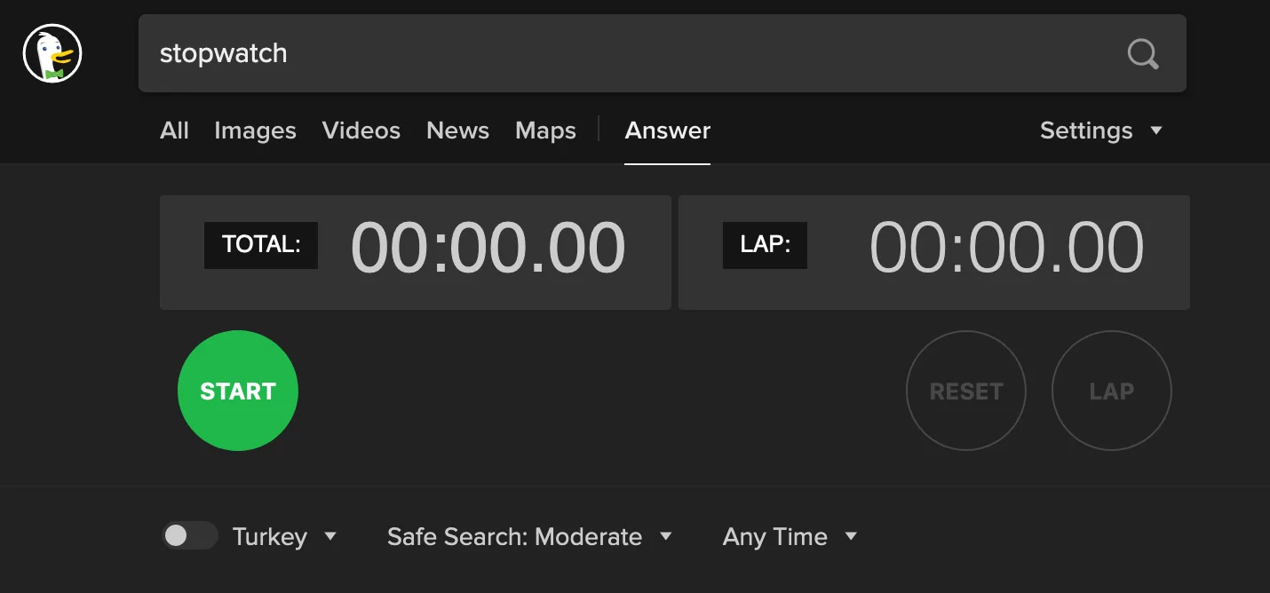Viewport: 1270px width, 593px height.
Task: Open the Turkey region dropdown
Action: 284,535
